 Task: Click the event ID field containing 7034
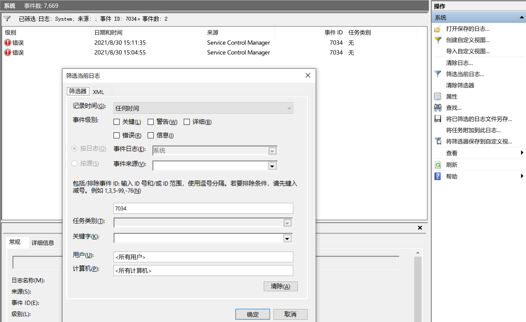pyautogui.click(x=203, y=208)
